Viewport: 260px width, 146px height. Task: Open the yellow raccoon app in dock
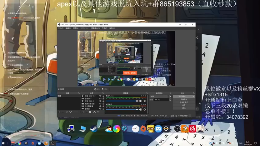(x=150, y=129)
